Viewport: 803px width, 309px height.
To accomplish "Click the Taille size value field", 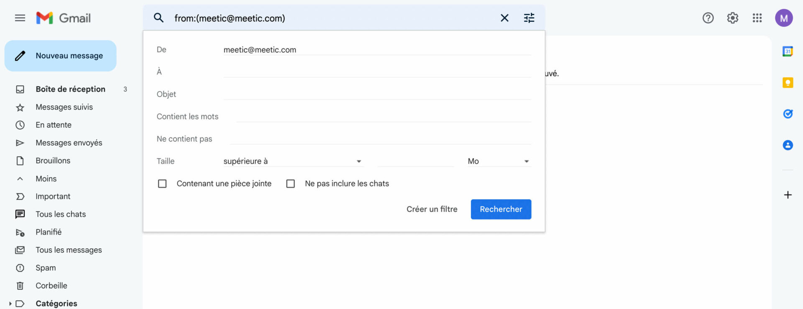I will 415,161.
